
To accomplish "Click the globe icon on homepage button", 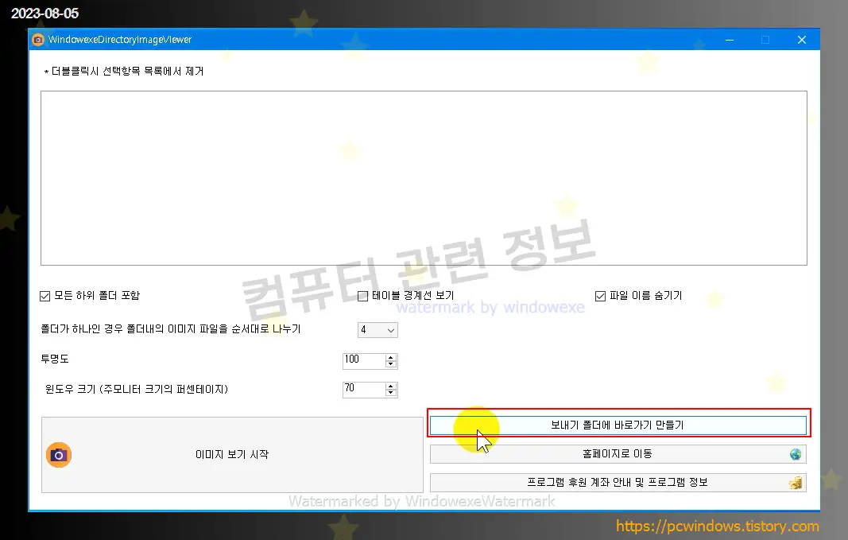I will click(795, 454).
